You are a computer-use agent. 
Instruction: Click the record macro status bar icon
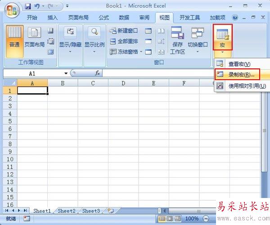(27, 219)
